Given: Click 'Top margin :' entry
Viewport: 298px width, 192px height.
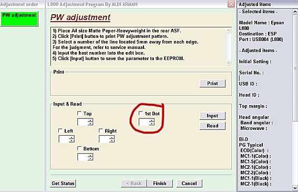Looking at the screenshot, I should click(253, 106).
